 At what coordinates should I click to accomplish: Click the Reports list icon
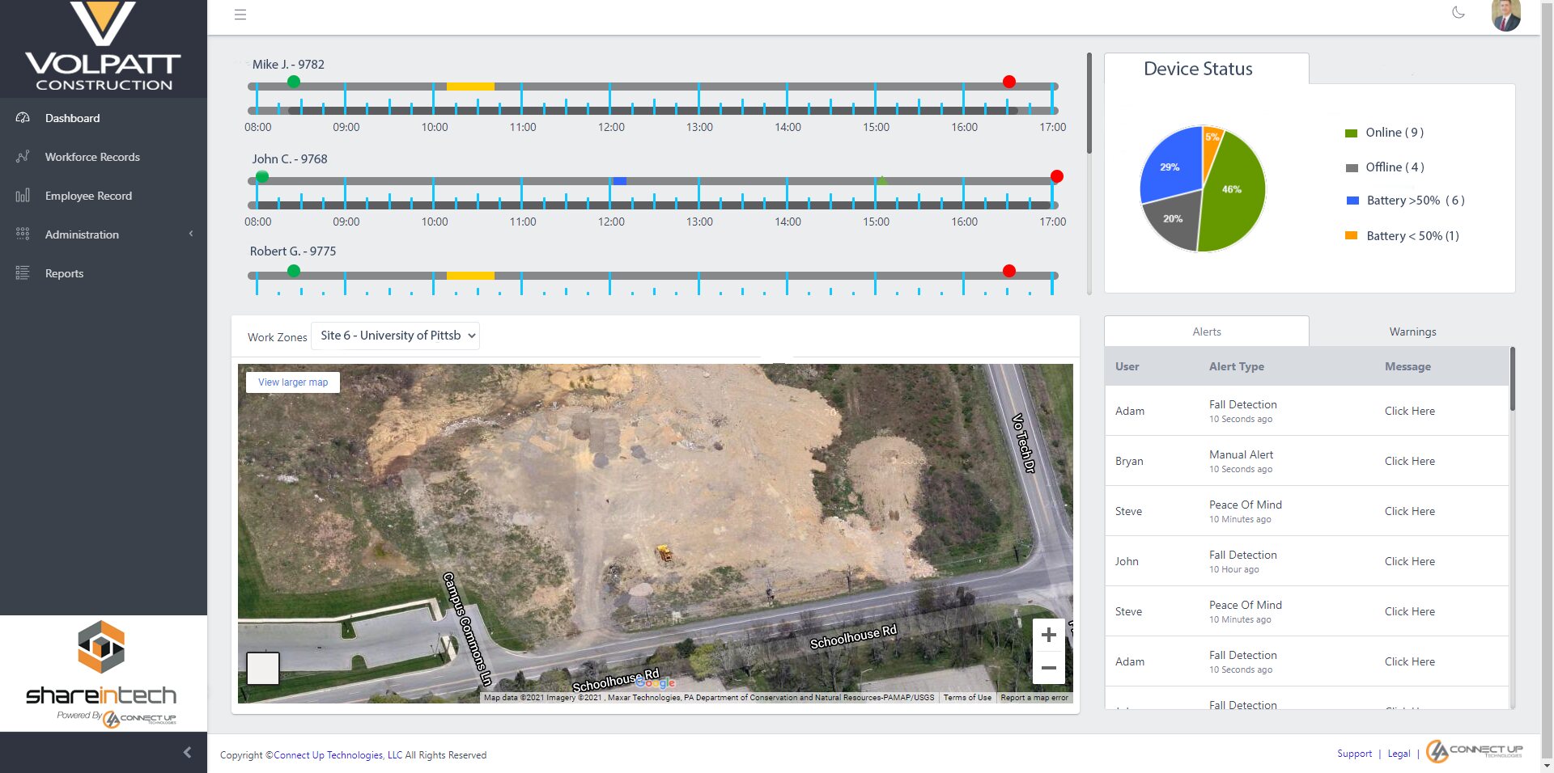pos(23,273)
